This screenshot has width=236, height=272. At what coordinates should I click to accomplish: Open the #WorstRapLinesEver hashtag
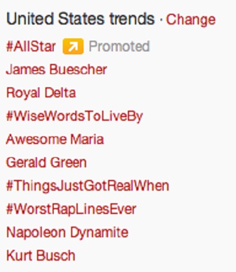pos(71,209)
